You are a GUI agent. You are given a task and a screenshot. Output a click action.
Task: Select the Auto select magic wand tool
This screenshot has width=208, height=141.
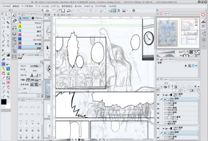(x=8, y=27)
